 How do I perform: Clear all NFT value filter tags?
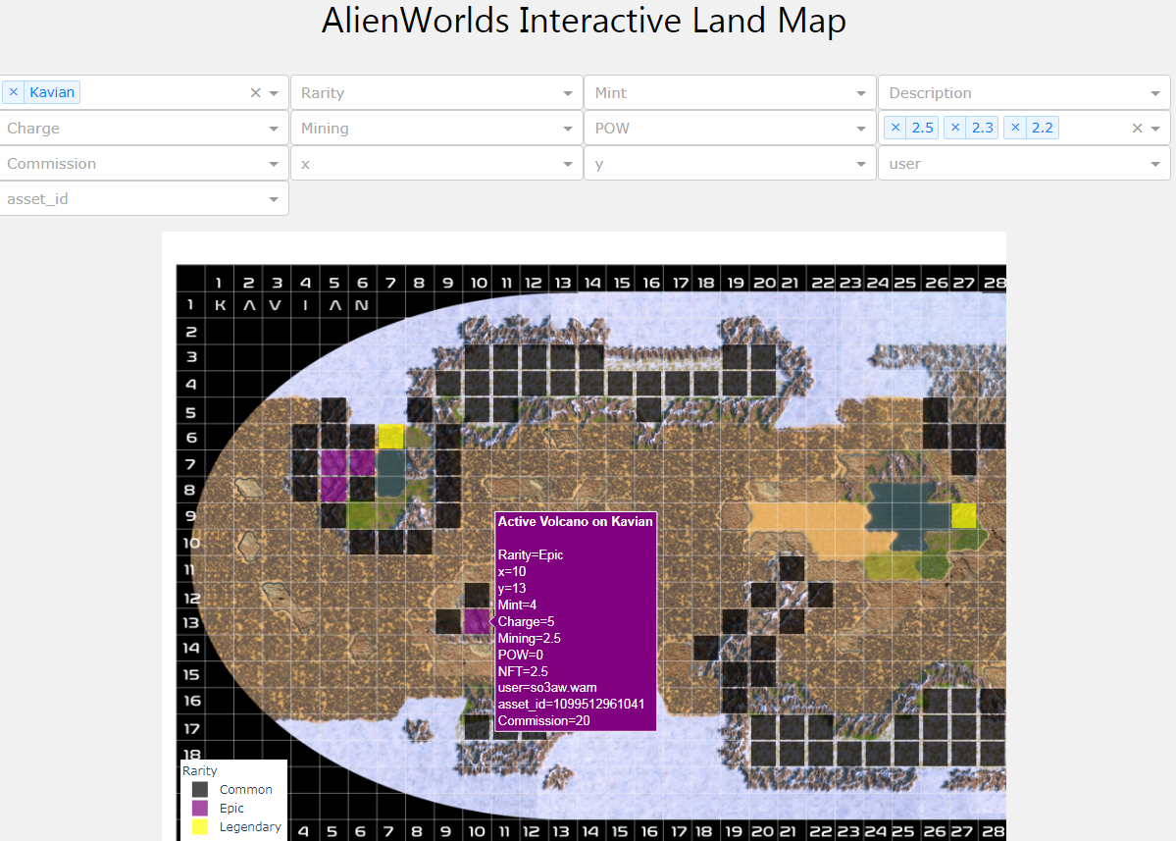coord(1137,129)
